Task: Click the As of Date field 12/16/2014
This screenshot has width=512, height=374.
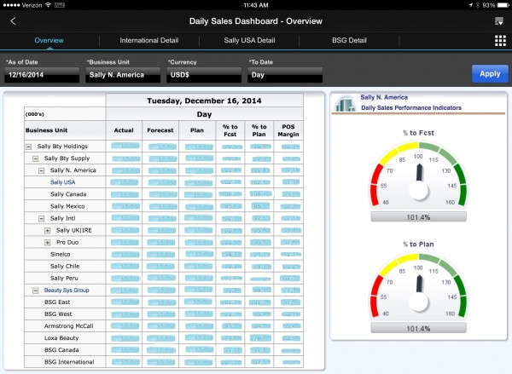Action: click(x=42, y=75)
